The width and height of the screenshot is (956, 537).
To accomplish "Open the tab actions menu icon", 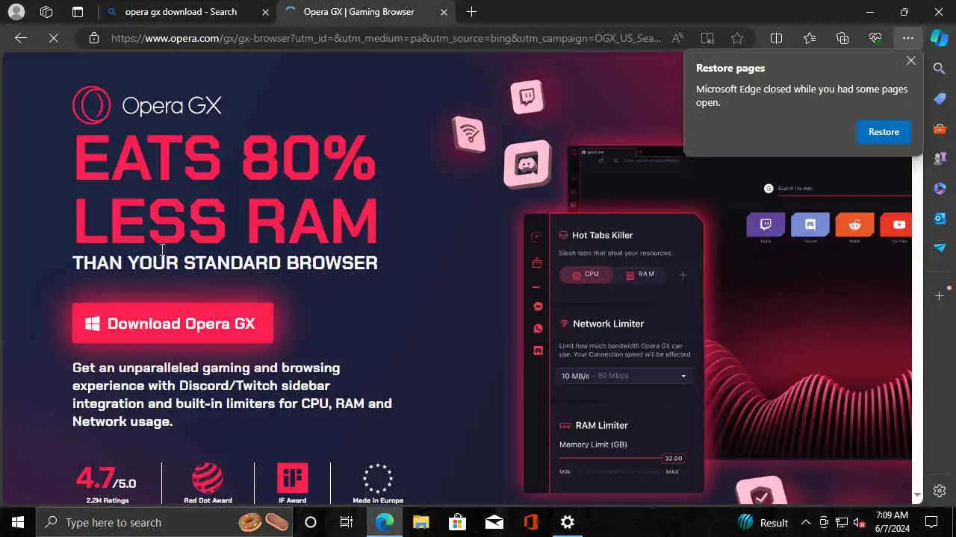I will [x=78, y=12].
